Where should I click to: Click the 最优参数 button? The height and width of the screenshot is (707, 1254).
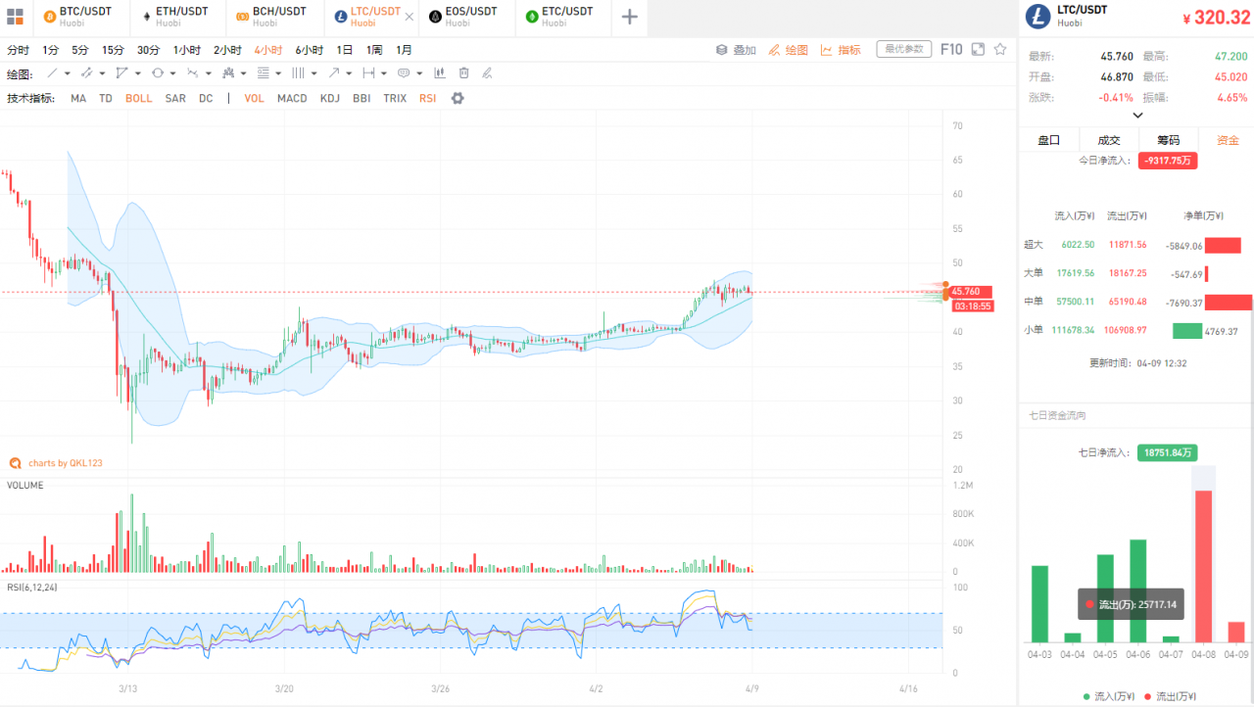click(904, 49)
